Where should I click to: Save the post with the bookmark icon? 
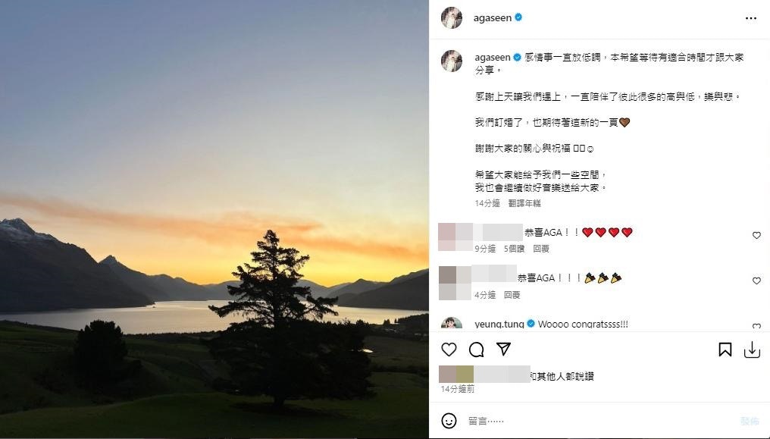[725, 350]
